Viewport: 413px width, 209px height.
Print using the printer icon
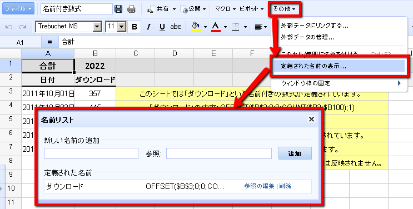pyautogui.click(x=131, y=9)
